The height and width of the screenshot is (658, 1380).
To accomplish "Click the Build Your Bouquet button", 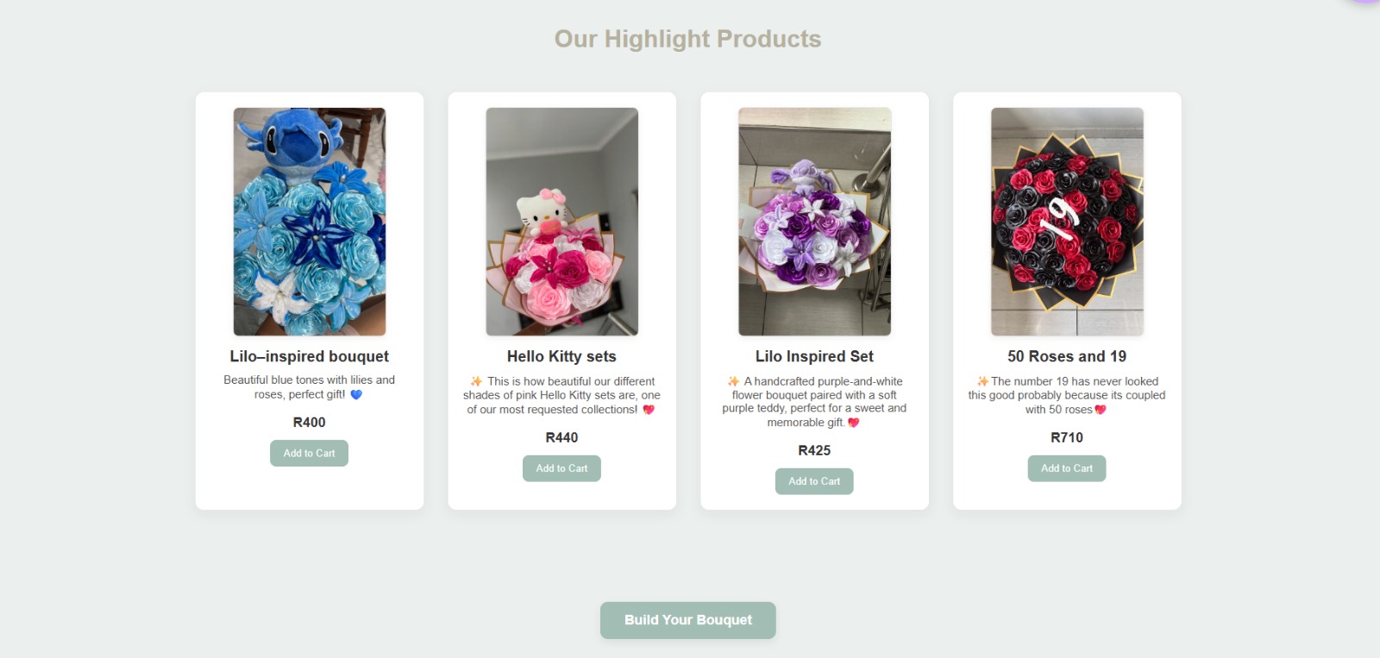I will [687, 620].
